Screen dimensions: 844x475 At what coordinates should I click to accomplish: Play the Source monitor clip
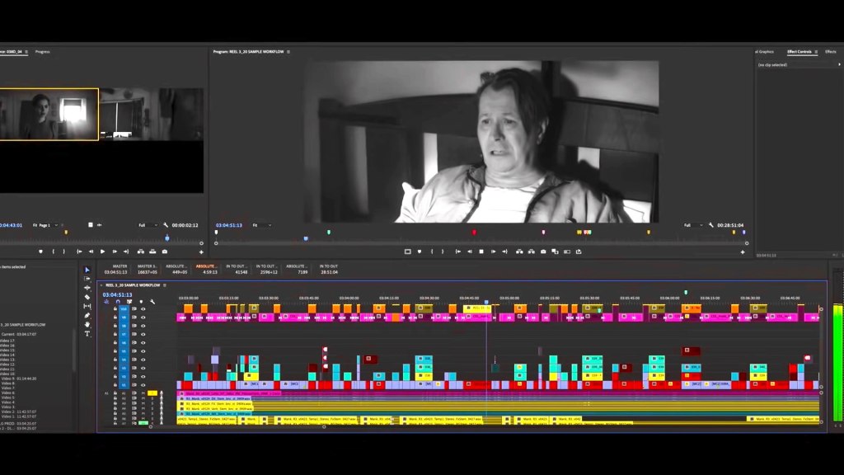pyautogui.click(x=102, y=252)
